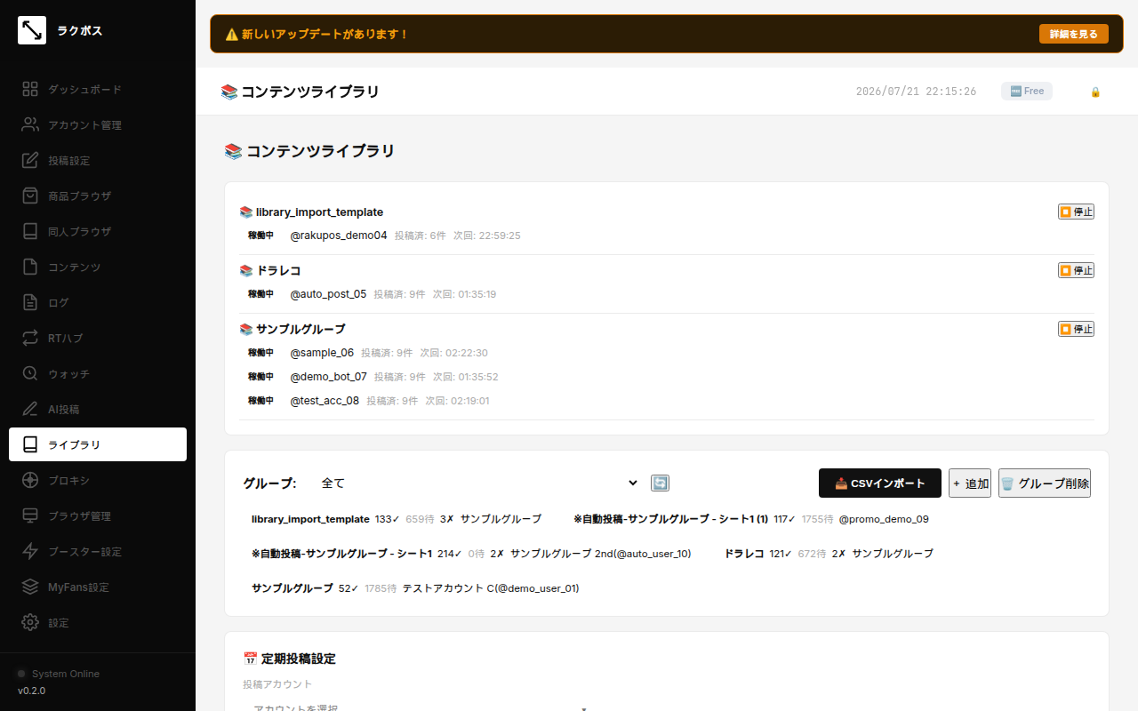Click the ブラウザ管理 monitor icon
1138x711 pixels.
pos(30,515)
